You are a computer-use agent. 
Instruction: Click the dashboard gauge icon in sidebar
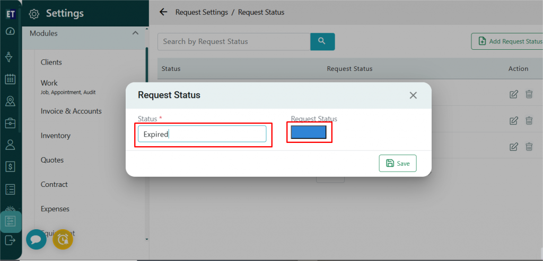(x=10, y=31)
